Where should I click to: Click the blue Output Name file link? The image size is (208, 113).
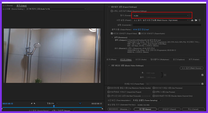141,30
